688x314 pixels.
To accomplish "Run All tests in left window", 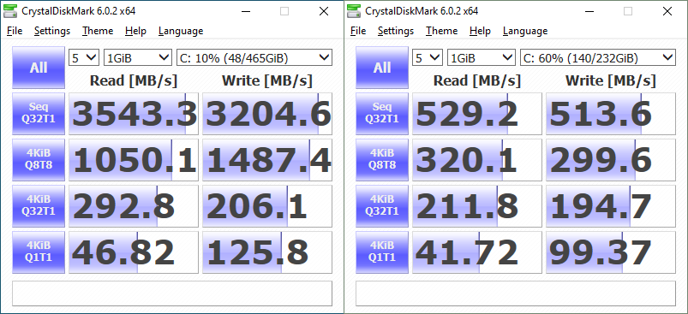I will coord(39,68).
